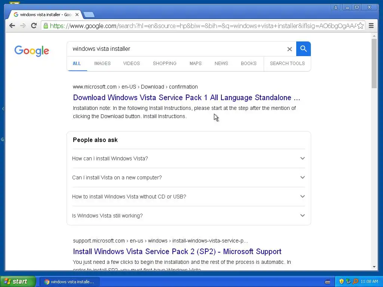Select the ALL search tab

(x=77, y=64)
